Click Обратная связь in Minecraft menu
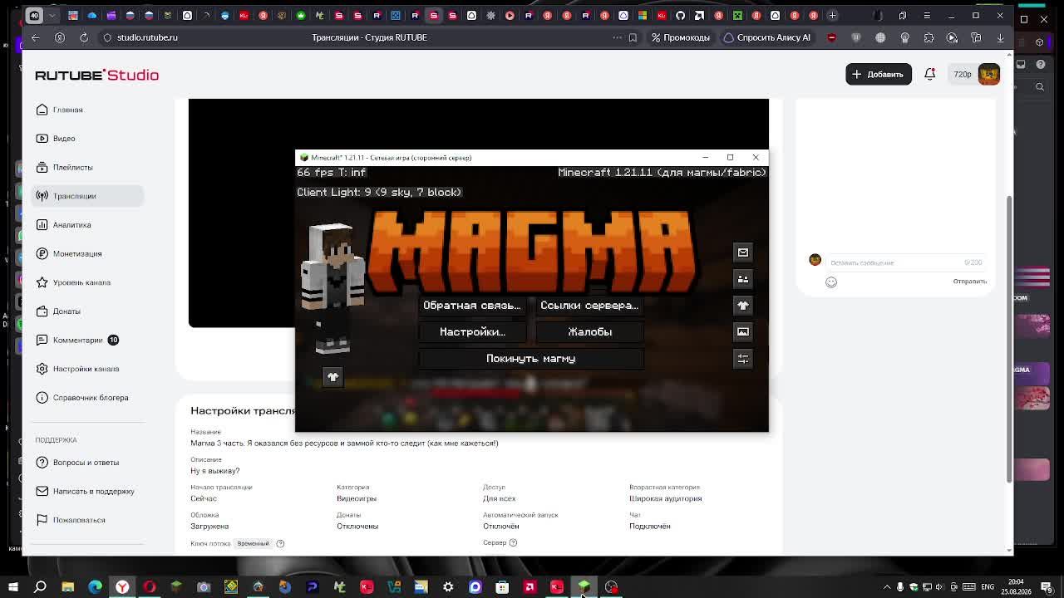 472,306
